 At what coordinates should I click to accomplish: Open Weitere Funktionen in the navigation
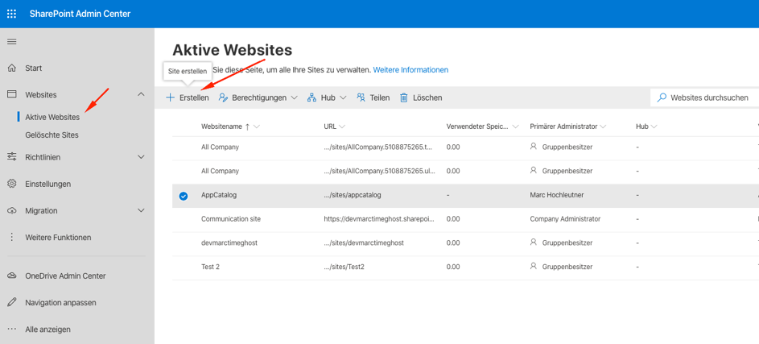(58, 238)
